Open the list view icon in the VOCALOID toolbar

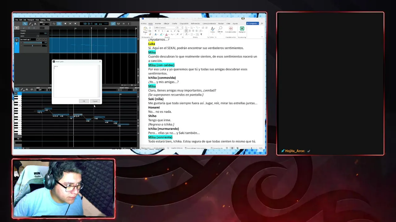tap(123, 24)
